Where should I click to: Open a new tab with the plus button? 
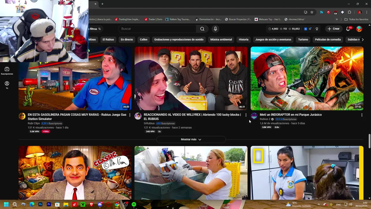pyautogui.click(x=102, y=4)
